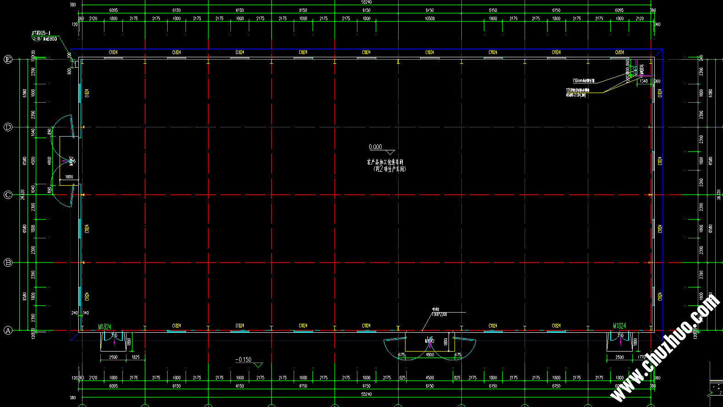This screenshot has width=723, height=407.
Task: Click the 10500 dimension text at top
Action: (429, 19)
